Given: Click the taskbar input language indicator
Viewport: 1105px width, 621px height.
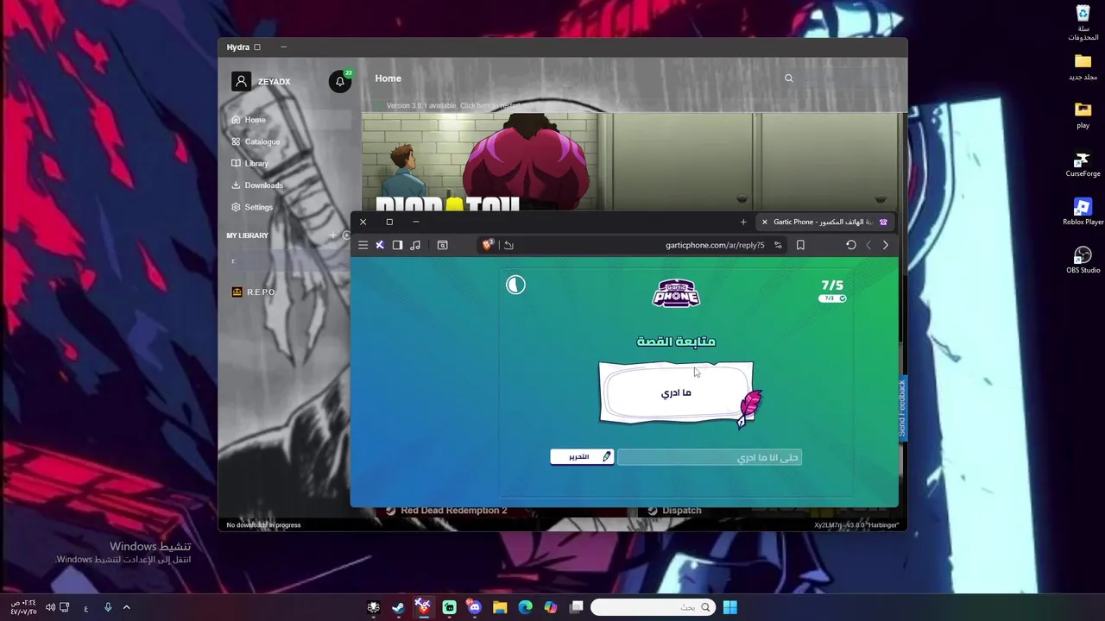Looking at the screenshot, I should (x=86, y=608).
